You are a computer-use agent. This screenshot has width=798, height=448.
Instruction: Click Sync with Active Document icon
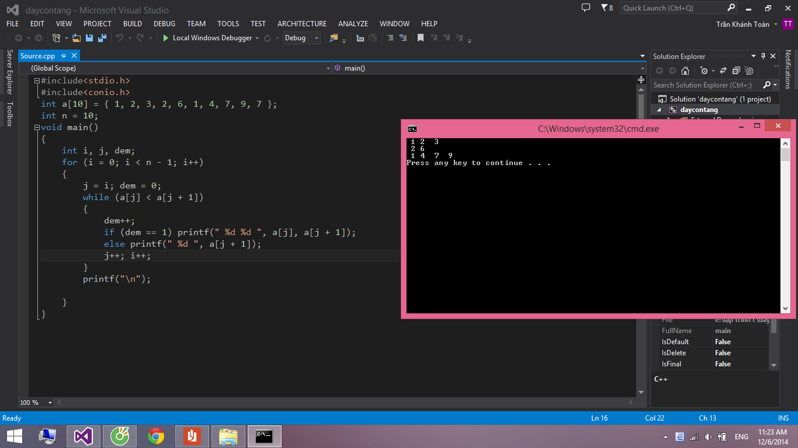pos(723,71)
